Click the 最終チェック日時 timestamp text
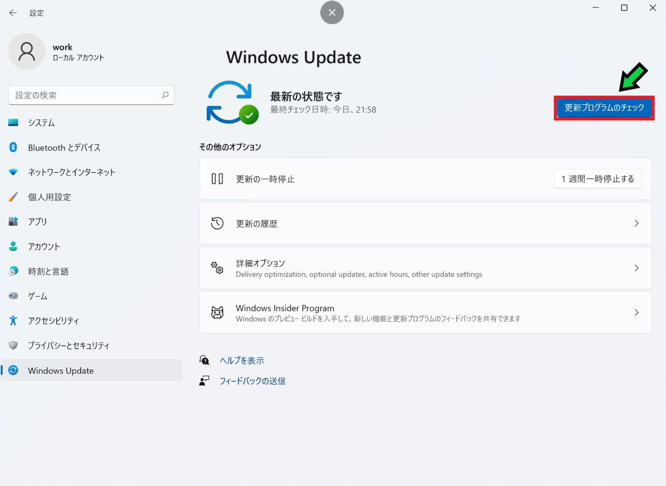 pyautogui.click(x=323, y=110)
